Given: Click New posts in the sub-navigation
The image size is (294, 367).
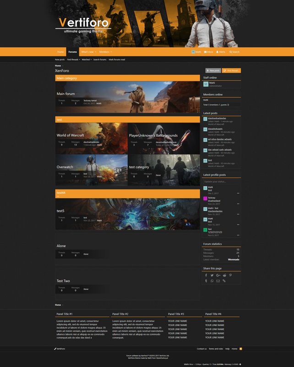Looking at the screenshot, I should point(60,60).
